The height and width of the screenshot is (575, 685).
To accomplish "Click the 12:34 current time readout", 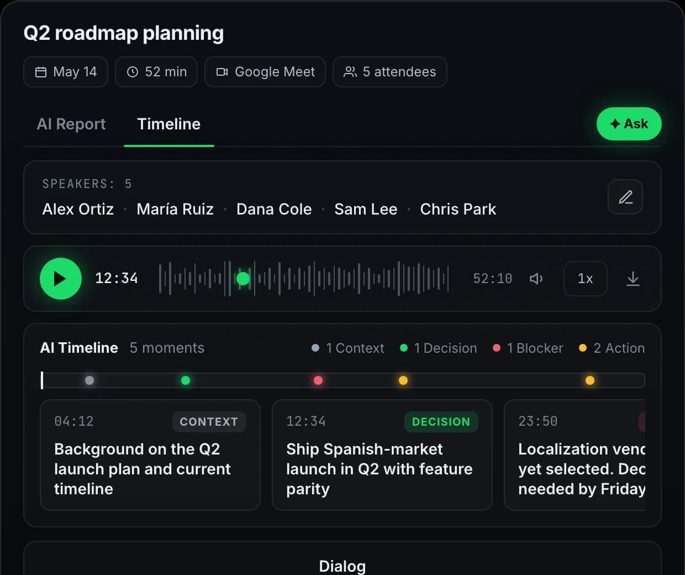I will coord(117,278).
